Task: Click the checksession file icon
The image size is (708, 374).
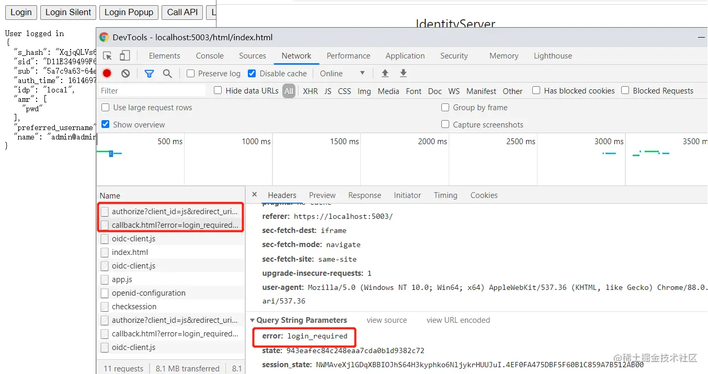Action: tap(105, 307)
